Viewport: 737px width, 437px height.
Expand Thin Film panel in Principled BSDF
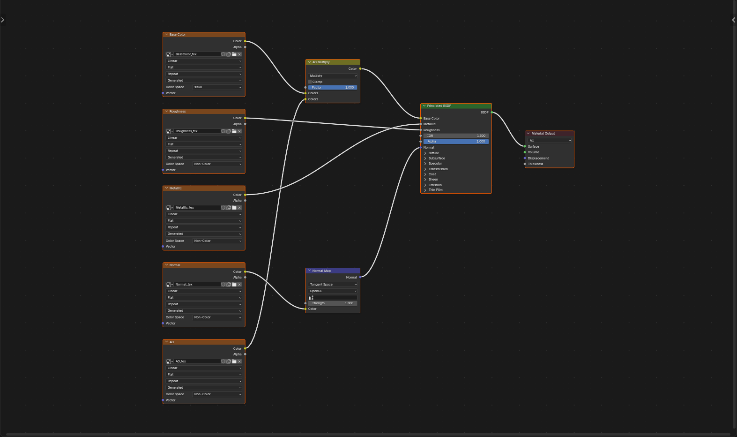coord(425,190)
